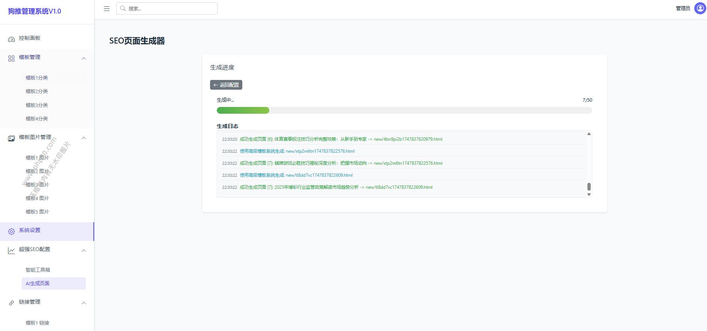Click the chart icon beside 超强SEO配置

pyautogui.click(x=11, y=251)
